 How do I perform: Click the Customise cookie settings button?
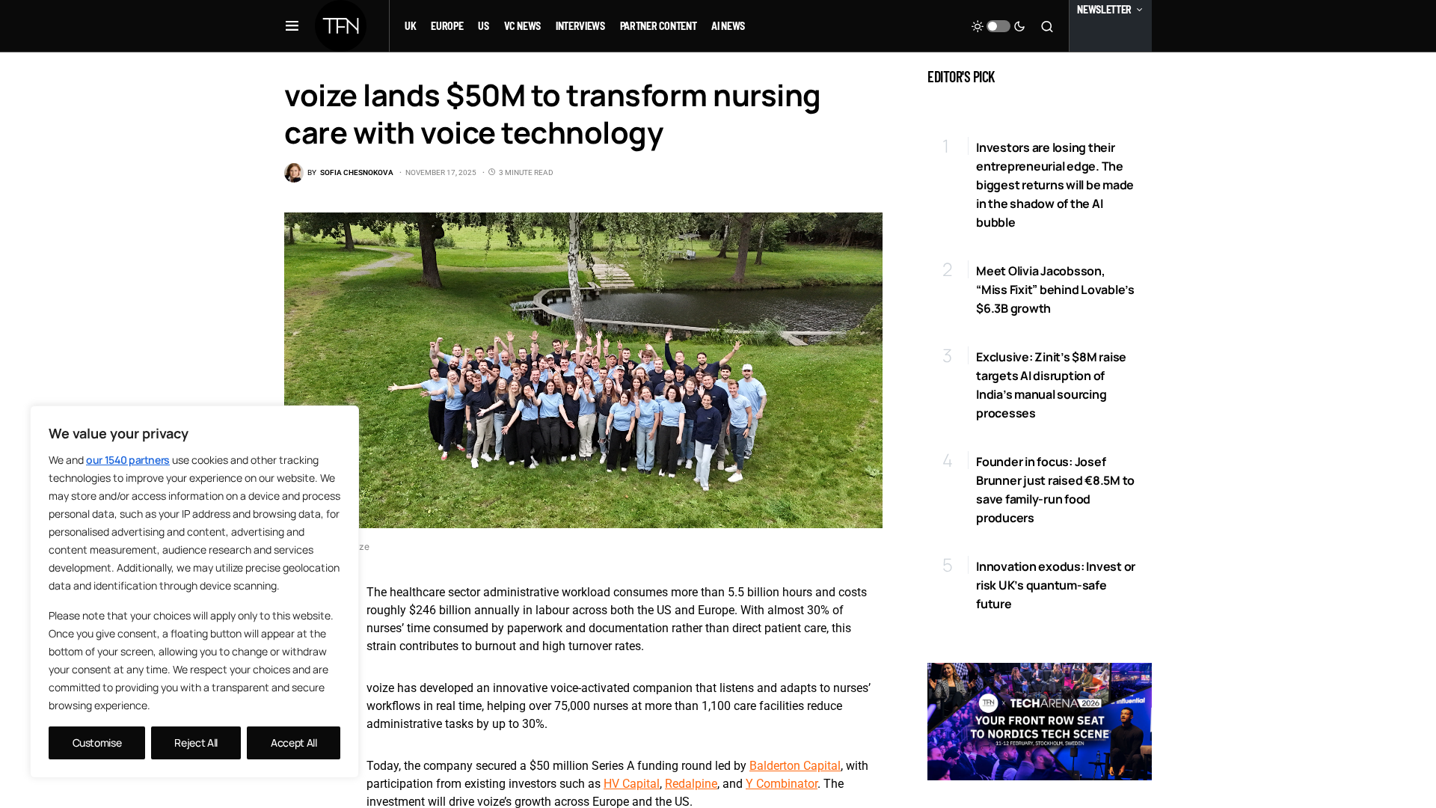click(96, 743)
